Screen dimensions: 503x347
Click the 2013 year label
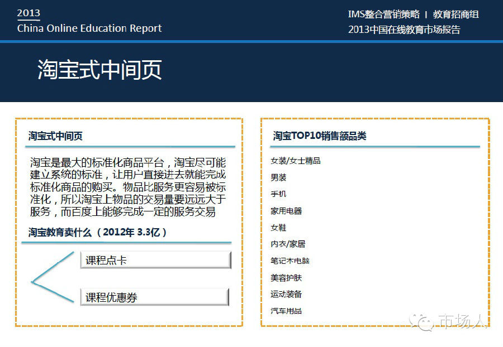point(29,13)
